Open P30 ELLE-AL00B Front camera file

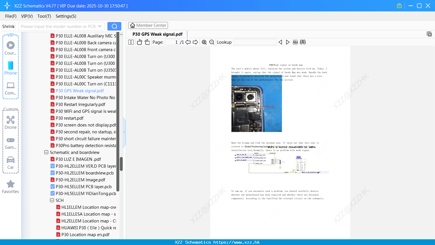(x=83, y=50)
